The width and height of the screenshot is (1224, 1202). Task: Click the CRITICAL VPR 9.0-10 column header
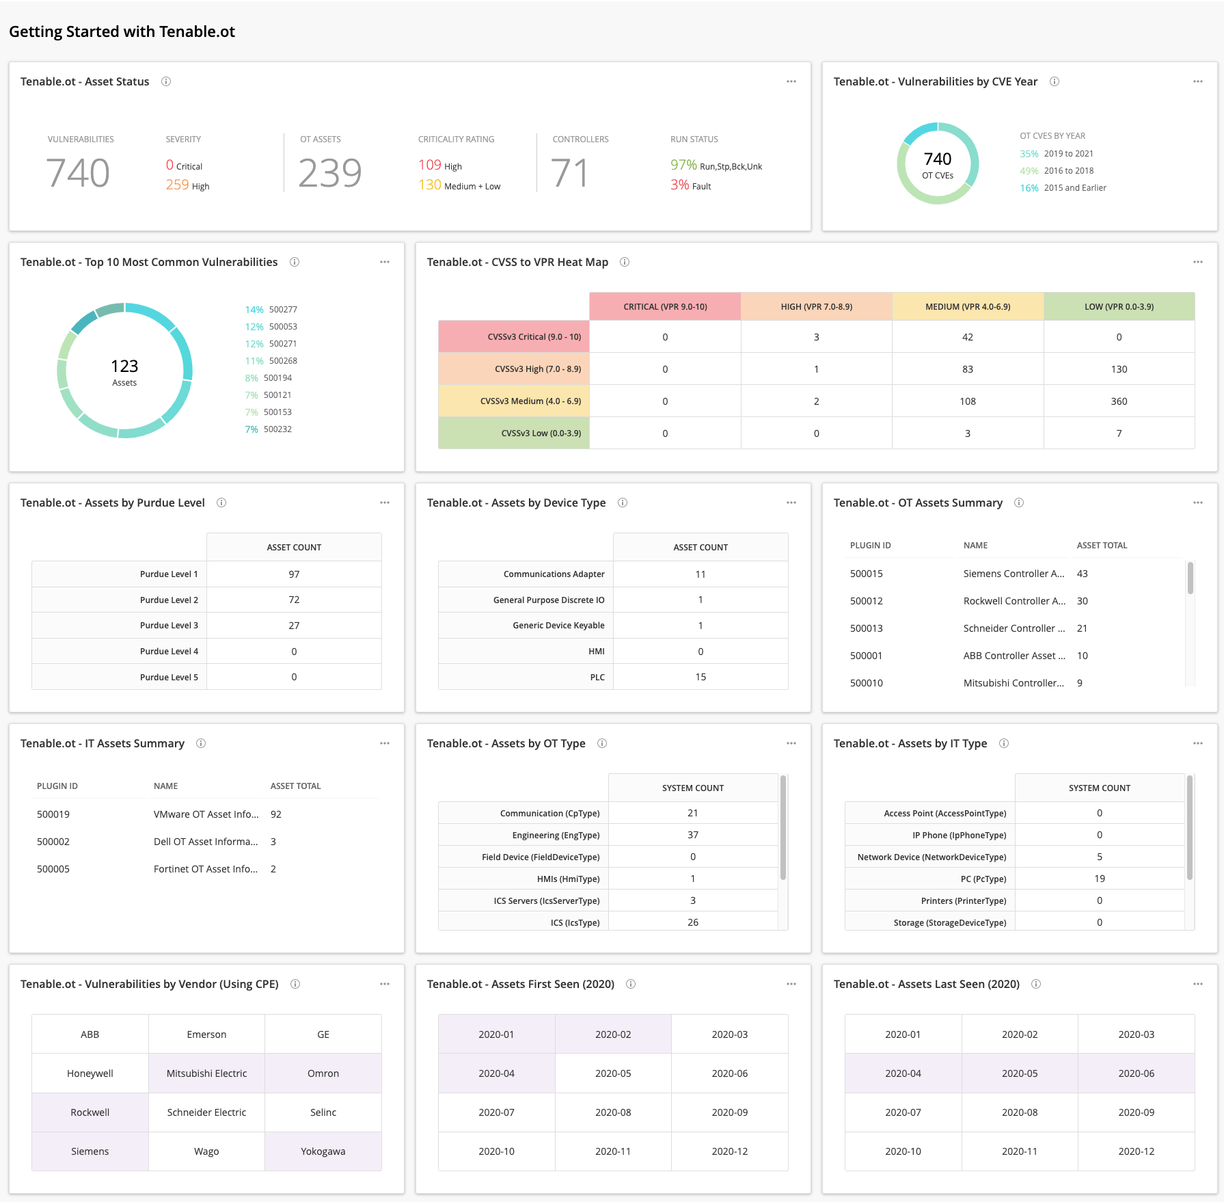pyautogui.click(x=664, y=306)
